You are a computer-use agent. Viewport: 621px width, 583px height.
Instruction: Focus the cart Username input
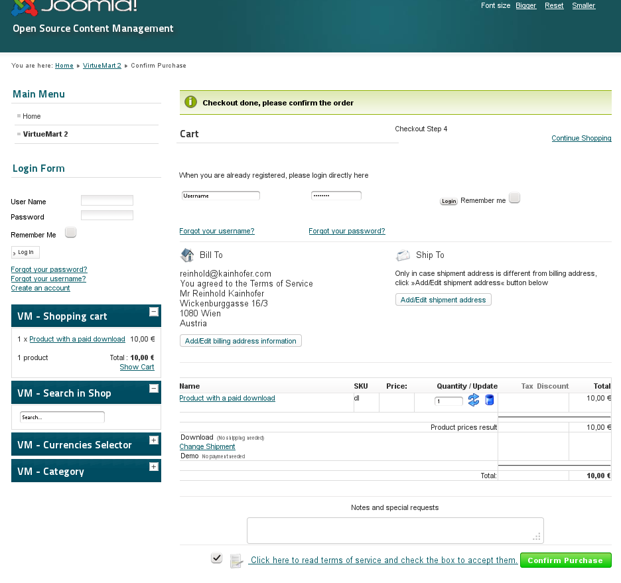220,196
